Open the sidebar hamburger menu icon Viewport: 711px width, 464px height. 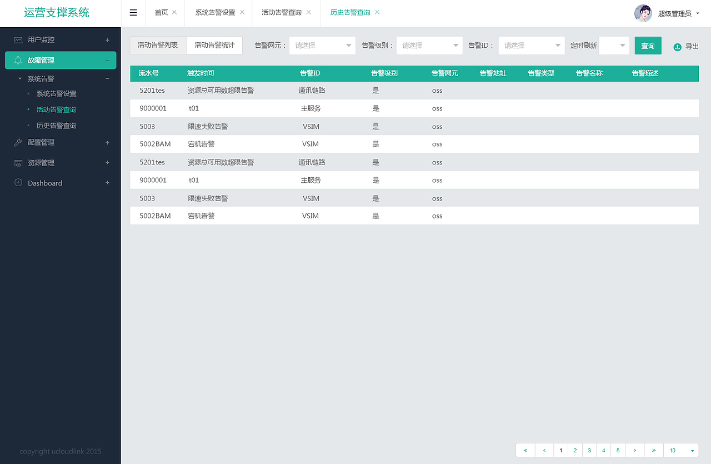tap(133, 12)
